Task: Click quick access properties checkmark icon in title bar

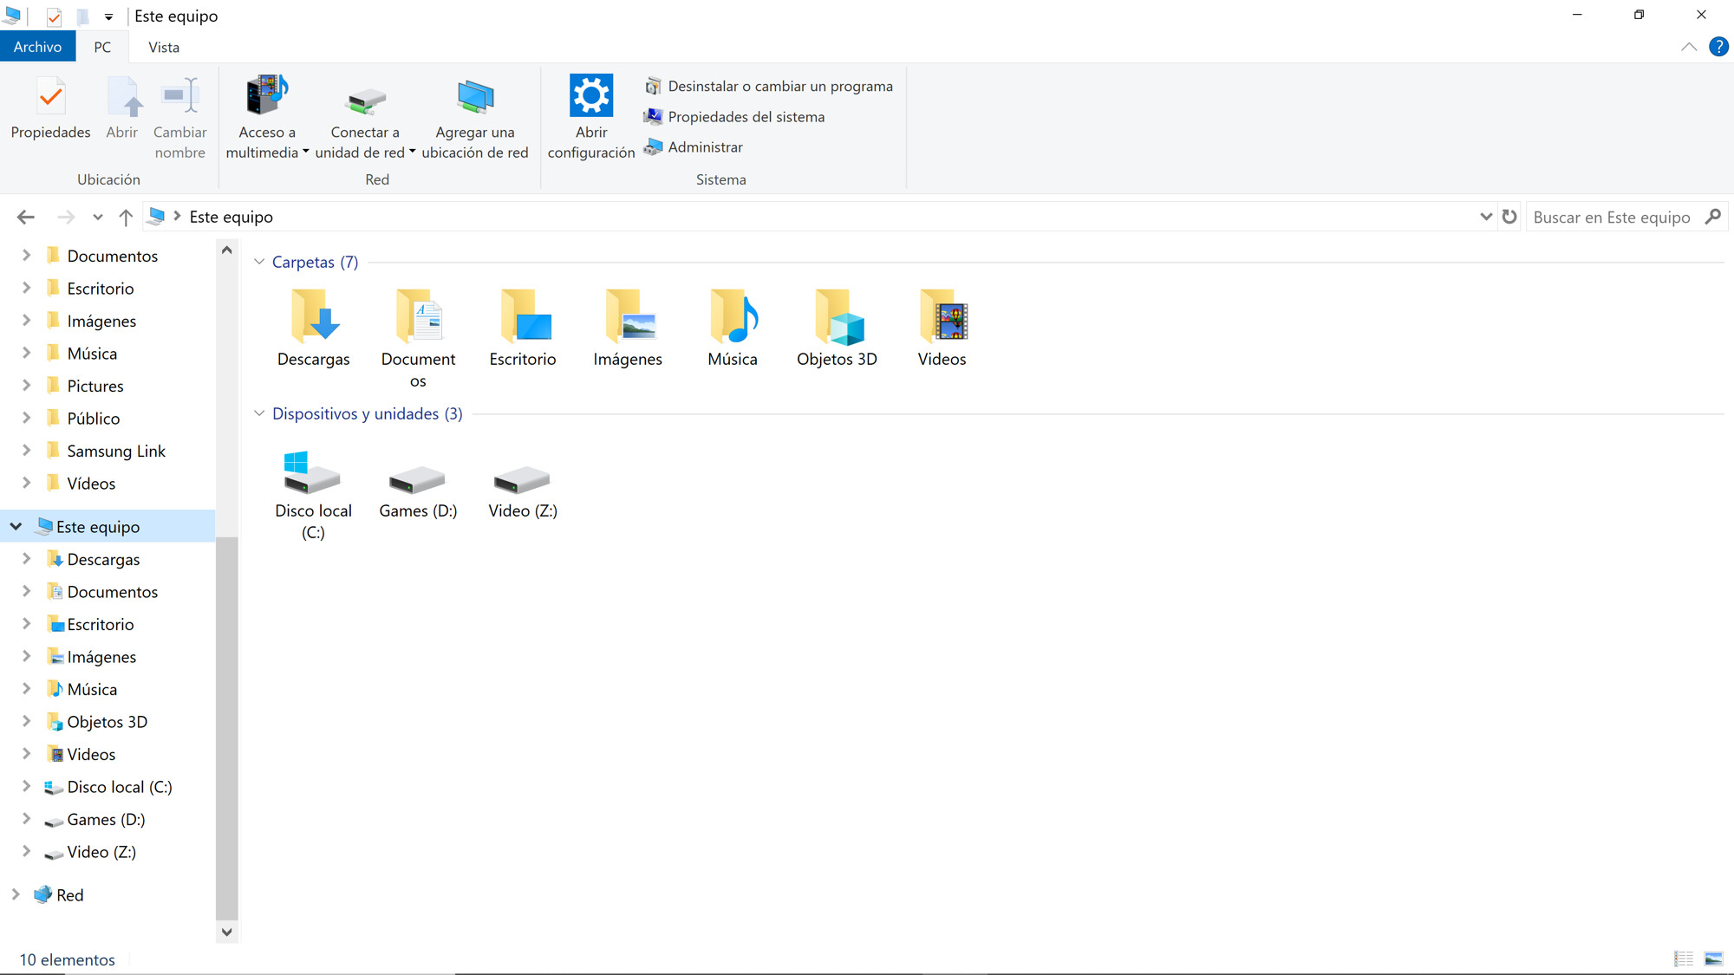Action: (x=54, y=16)
